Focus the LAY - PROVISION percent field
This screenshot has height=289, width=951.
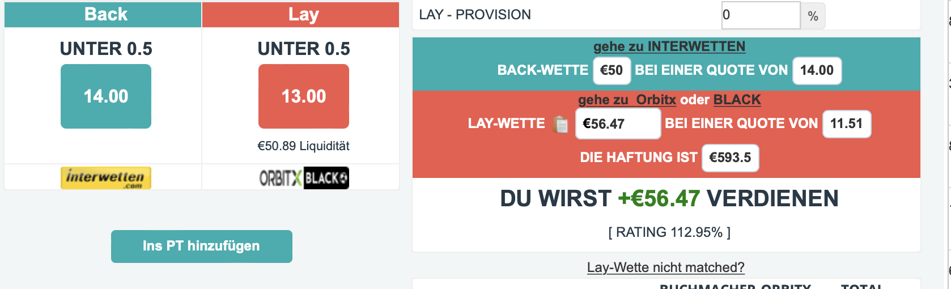pyautogui.click(x=761, y=15)
